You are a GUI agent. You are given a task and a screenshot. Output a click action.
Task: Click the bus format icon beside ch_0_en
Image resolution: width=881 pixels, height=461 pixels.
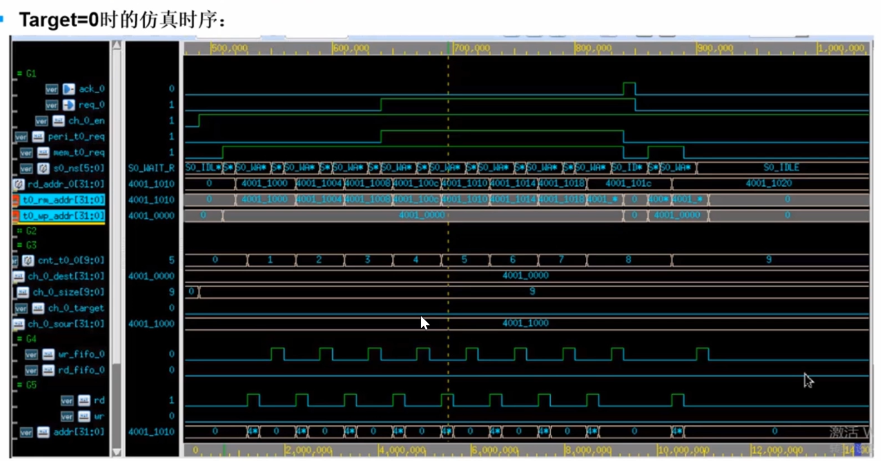[59, 121]
